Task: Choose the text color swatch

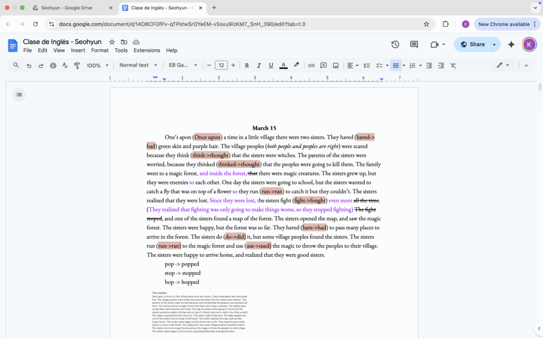Action: (x=283, y=65)
